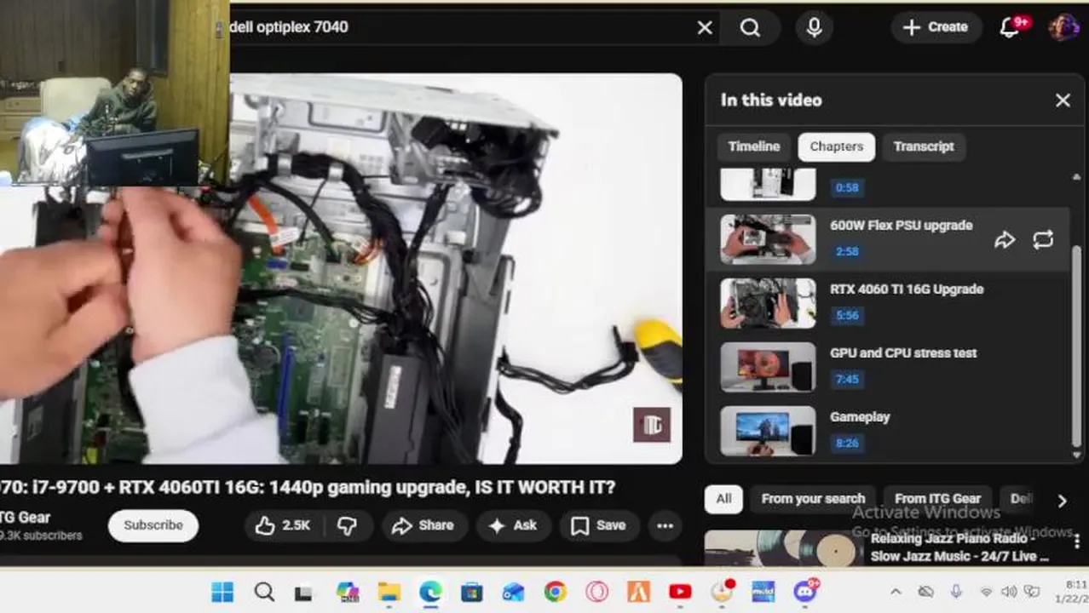
Task: Open the Relaxing Jazz Piano Radio video
Action: point(959,547)
